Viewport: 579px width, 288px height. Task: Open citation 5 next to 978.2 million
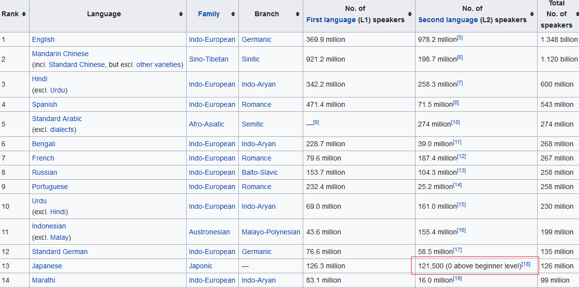460,37
